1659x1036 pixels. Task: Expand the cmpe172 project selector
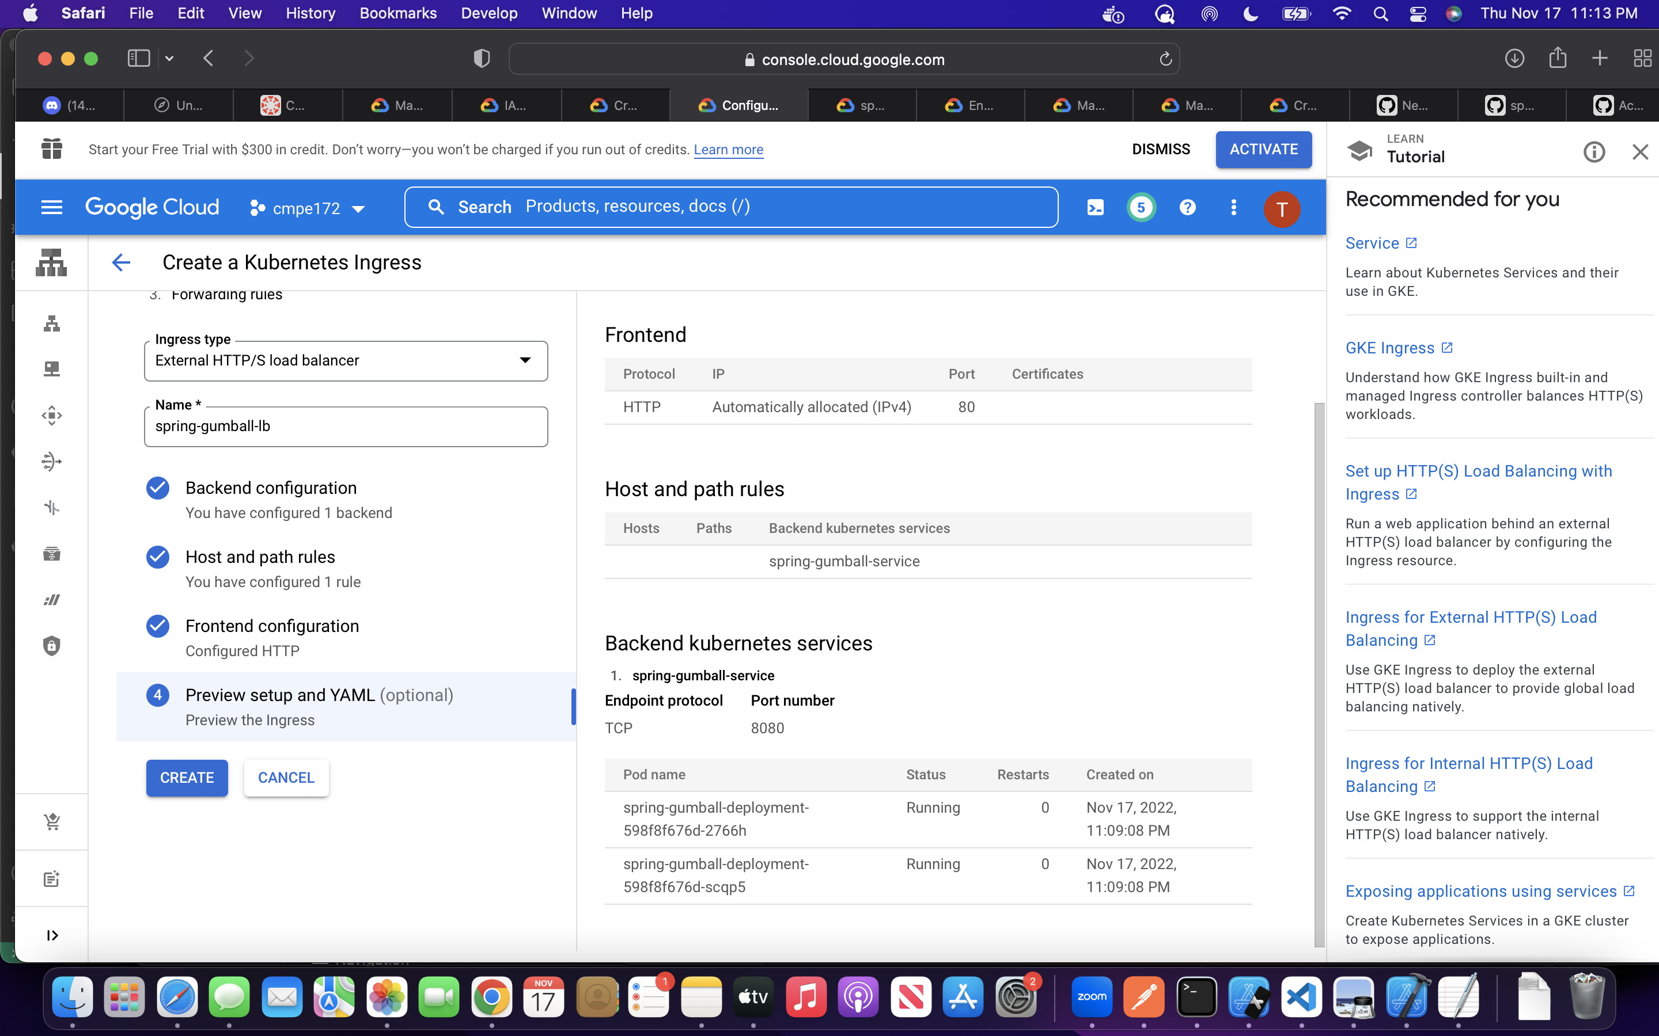click(x=308, y=208)
